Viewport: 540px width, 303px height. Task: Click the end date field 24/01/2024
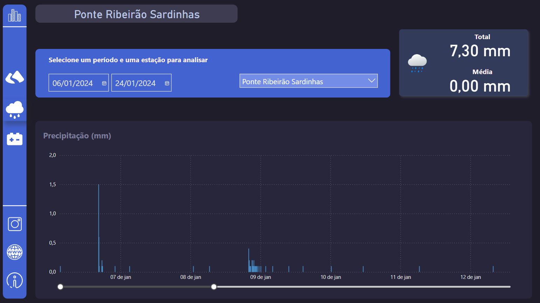pos(141,83)
